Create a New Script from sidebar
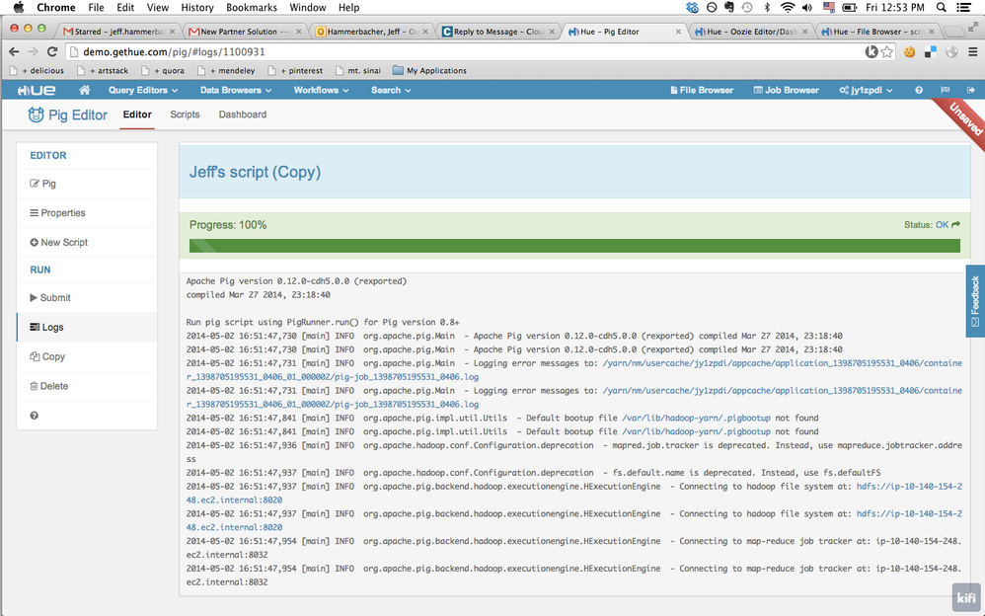985x616 pixels. (x=87, y=243)
